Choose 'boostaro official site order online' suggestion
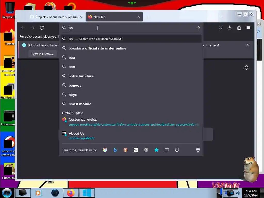This screenshot has width=264, height=198. (131, 48)
